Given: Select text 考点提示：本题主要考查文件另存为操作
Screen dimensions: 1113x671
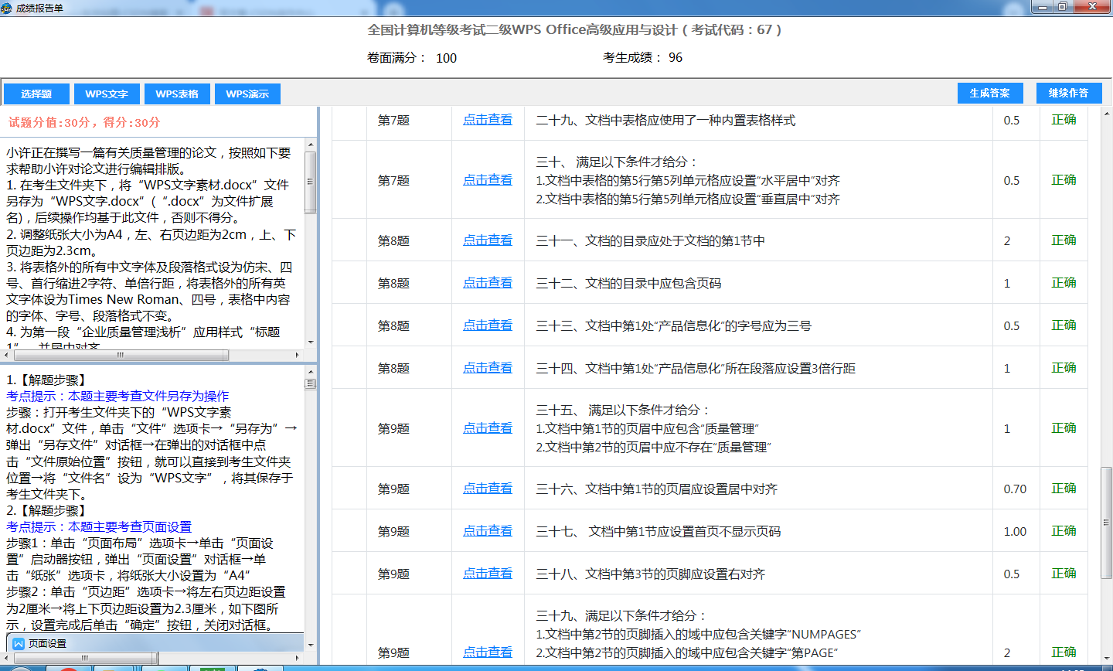Looking at the screenshot, I should point(117,396).
